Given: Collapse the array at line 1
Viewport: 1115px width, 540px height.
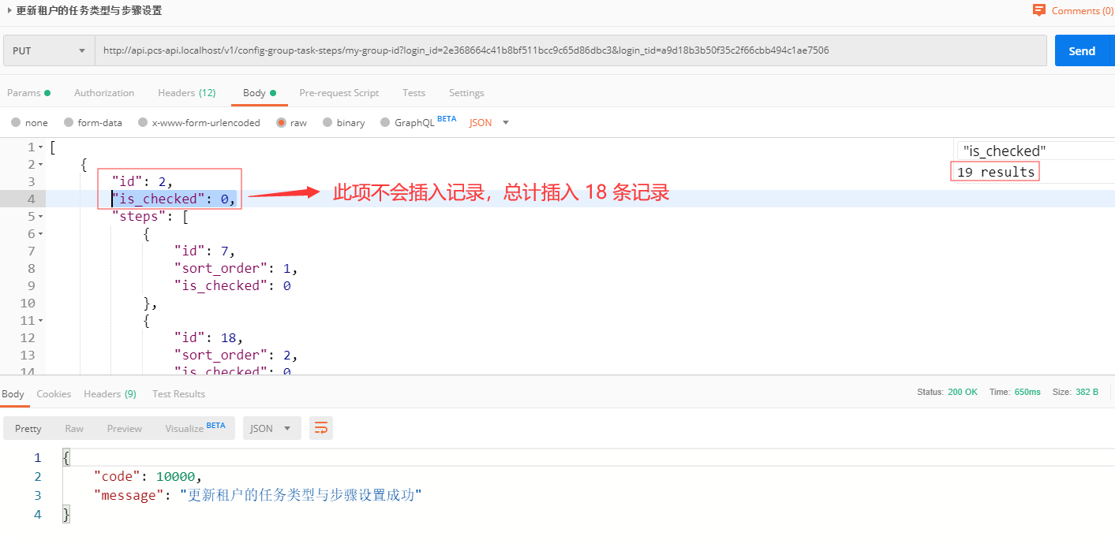Looking at the screenshot, I should point(40,147).
